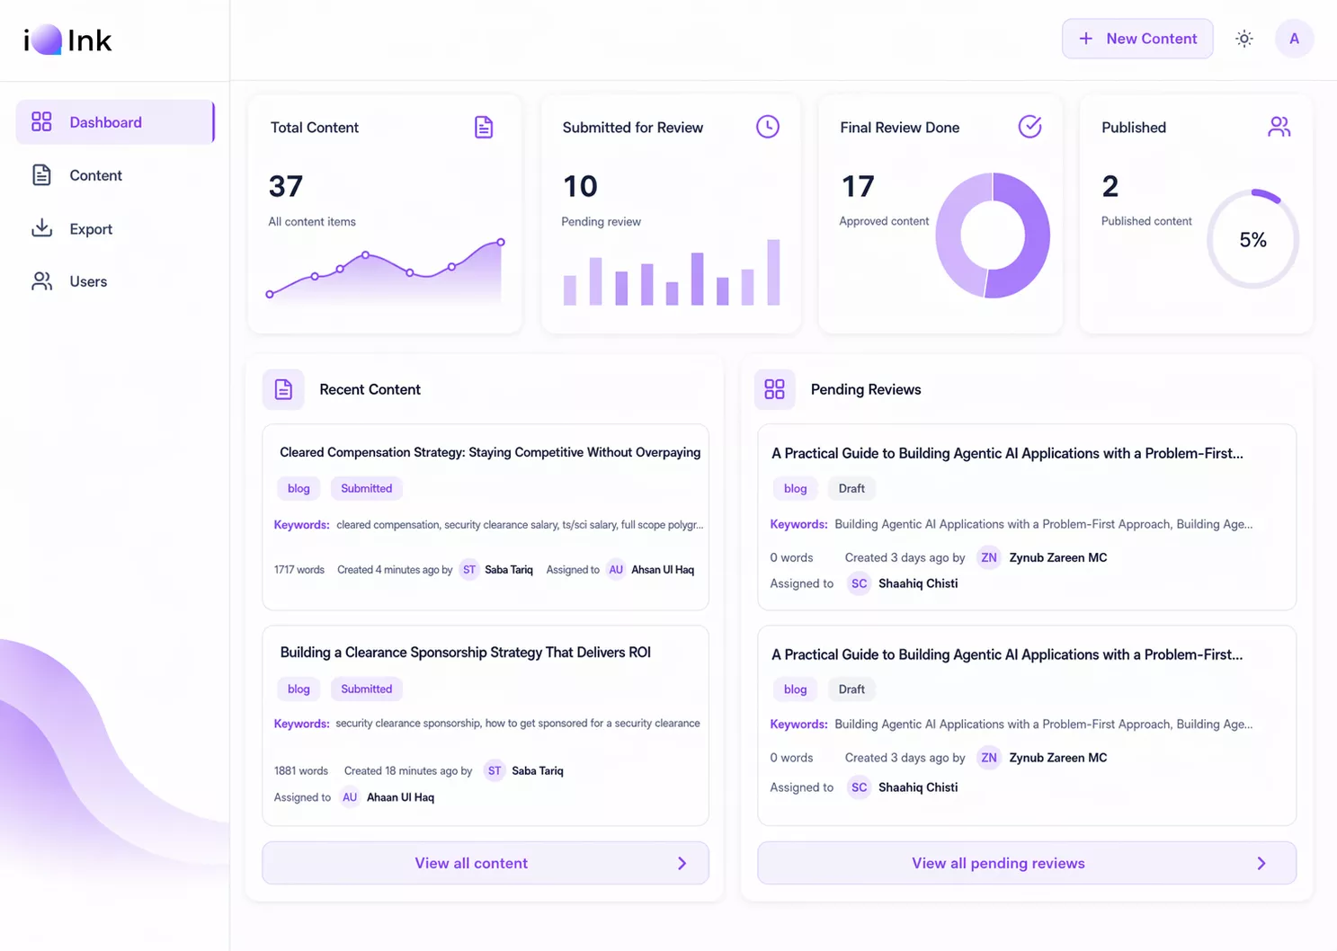Click the Recent Content document icon

coord(283,389)
